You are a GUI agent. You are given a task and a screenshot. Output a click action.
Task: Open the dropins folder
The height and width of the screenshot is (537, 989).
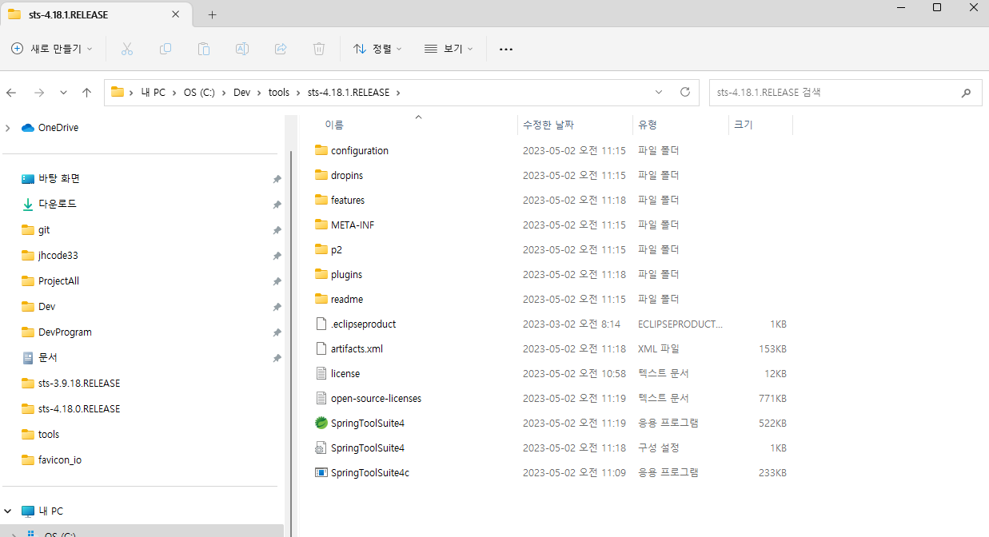pyautogui.click(x=339, y=175)
